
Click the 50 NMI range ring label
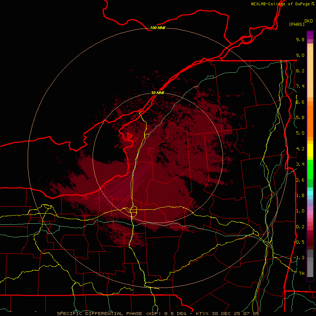coord(158,93)
